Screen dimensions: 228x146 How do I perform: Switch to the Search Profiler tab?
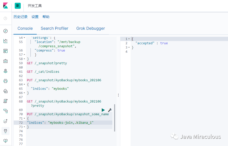click(54, 28)
